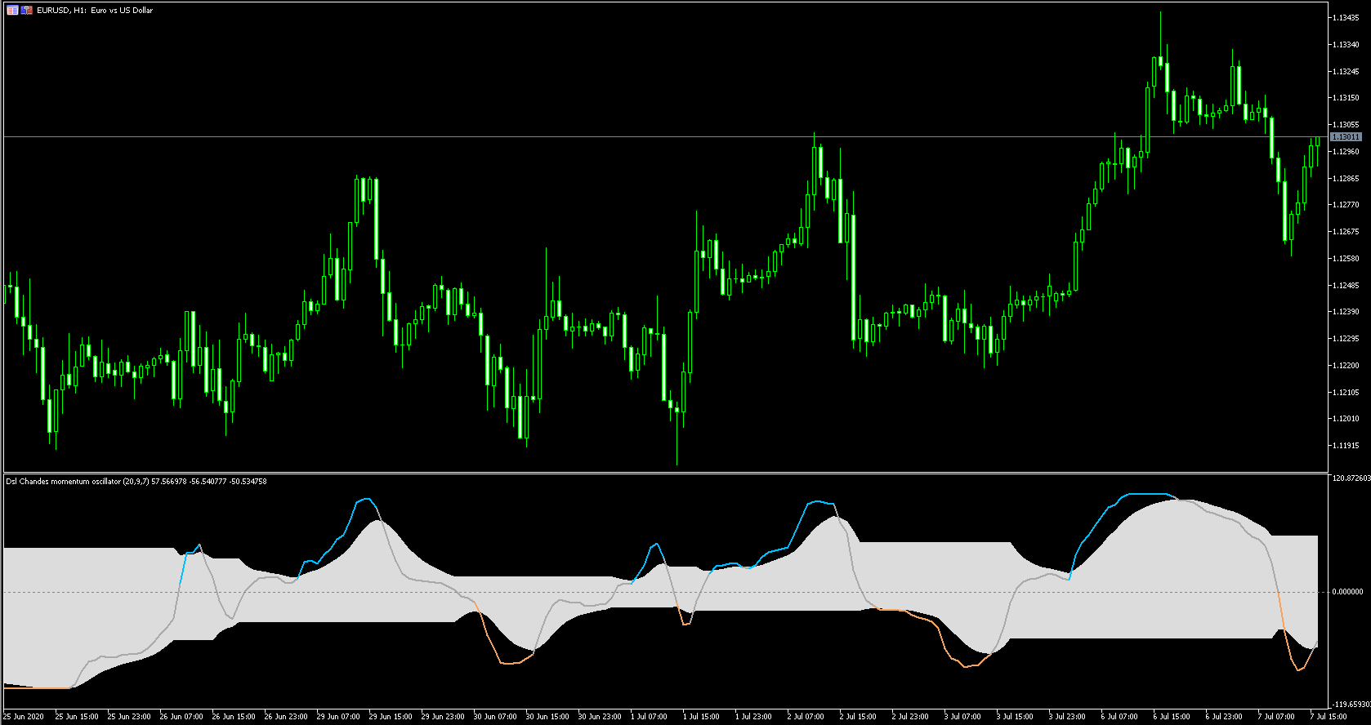
Task: Click the 1.12675 price scale value
Action: coord(1346,232)
